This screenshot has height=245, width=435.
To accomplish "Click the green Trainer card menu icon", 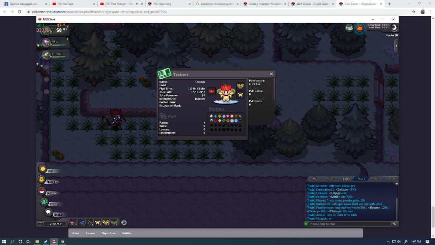I will pos(44,201).
